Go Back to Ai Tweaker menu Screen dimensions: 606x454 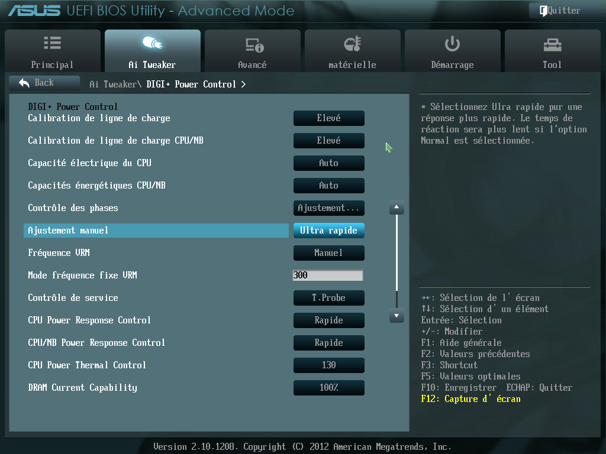pyautogui.click(x=44, y=83)
